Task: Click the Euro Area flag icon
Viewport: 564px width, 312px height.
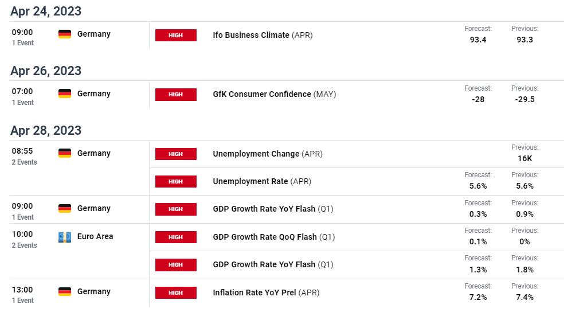Action: (x=65, y=237)
